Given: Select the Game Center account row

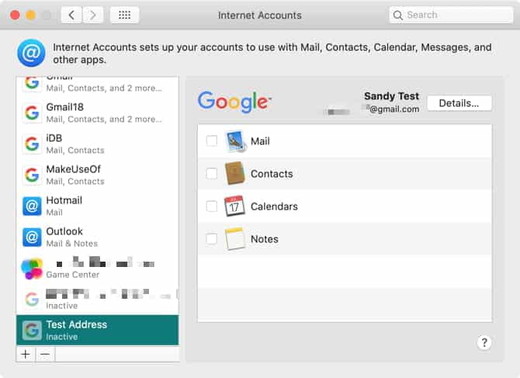Looking at the screenshot, I should [98, 269].
